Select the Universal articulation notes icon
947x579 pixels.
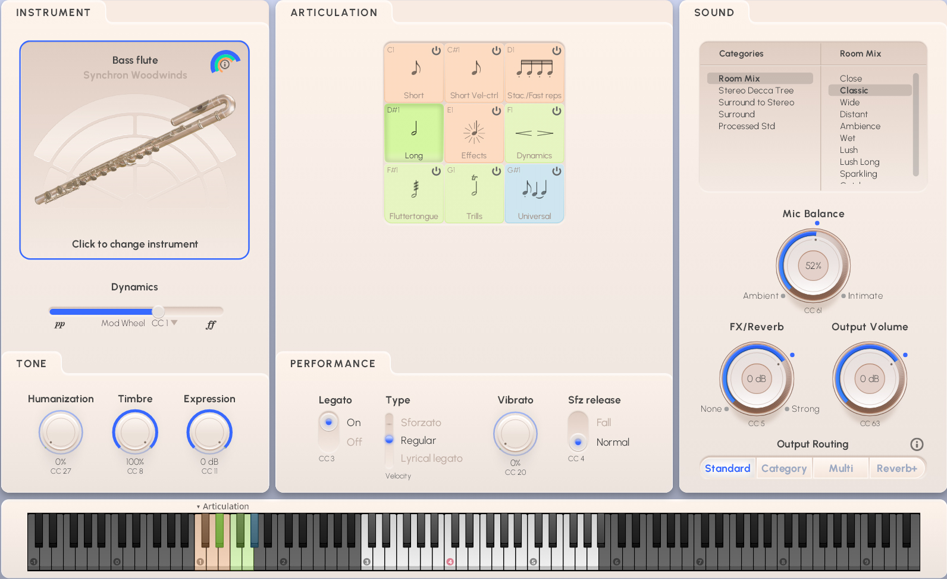[x=534, y=189]
